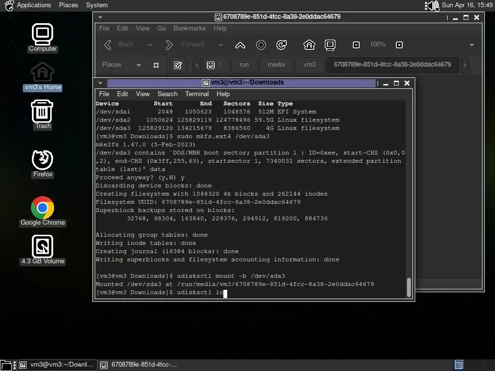Viewport: 495px width, 371px height.
Task: Launch Google Chrome from the desktop
Action: pyautogui.click(x=43, y=212)
